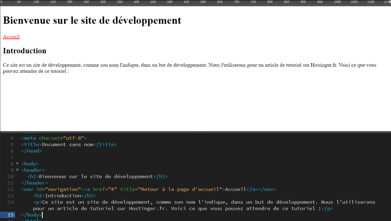Click the Introduction heading in the live preview

click(x=24, y=51)
